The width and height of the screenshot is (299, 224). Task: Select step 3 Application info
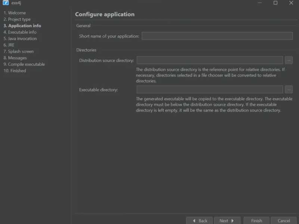click(x=22, y=26)
